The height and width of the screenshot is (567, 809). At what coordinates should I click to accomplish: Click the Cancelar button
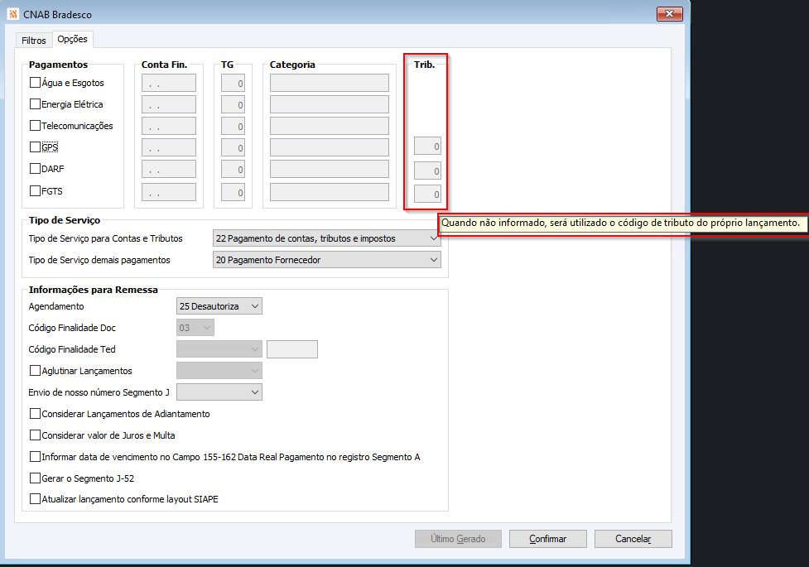(633, 539)
